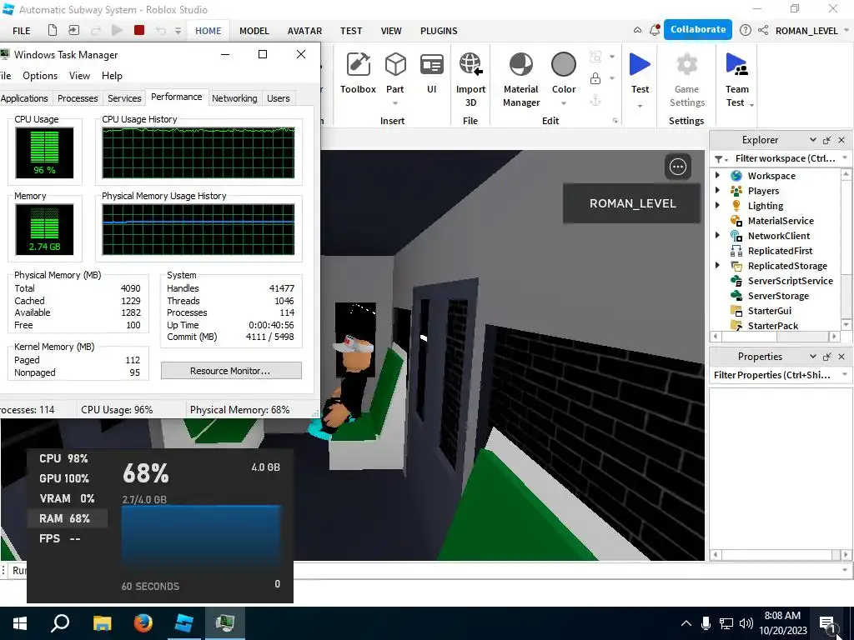
Task: Click the Resource Monitor button
Action: [231, 371]
